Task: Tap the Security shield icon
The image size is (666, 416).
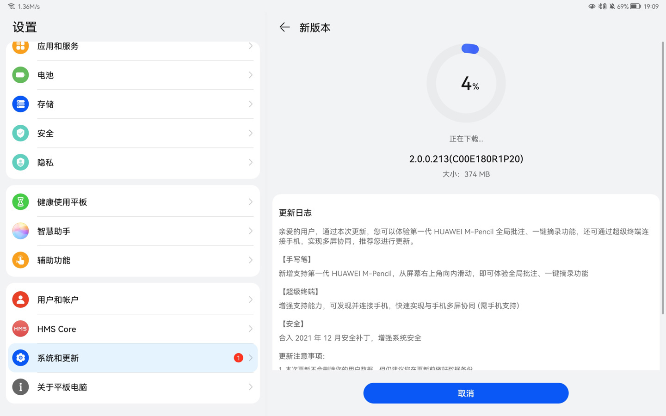Action: pos(20,133)
